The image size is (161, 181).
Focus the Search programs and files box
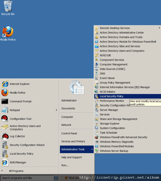(27, 178)
